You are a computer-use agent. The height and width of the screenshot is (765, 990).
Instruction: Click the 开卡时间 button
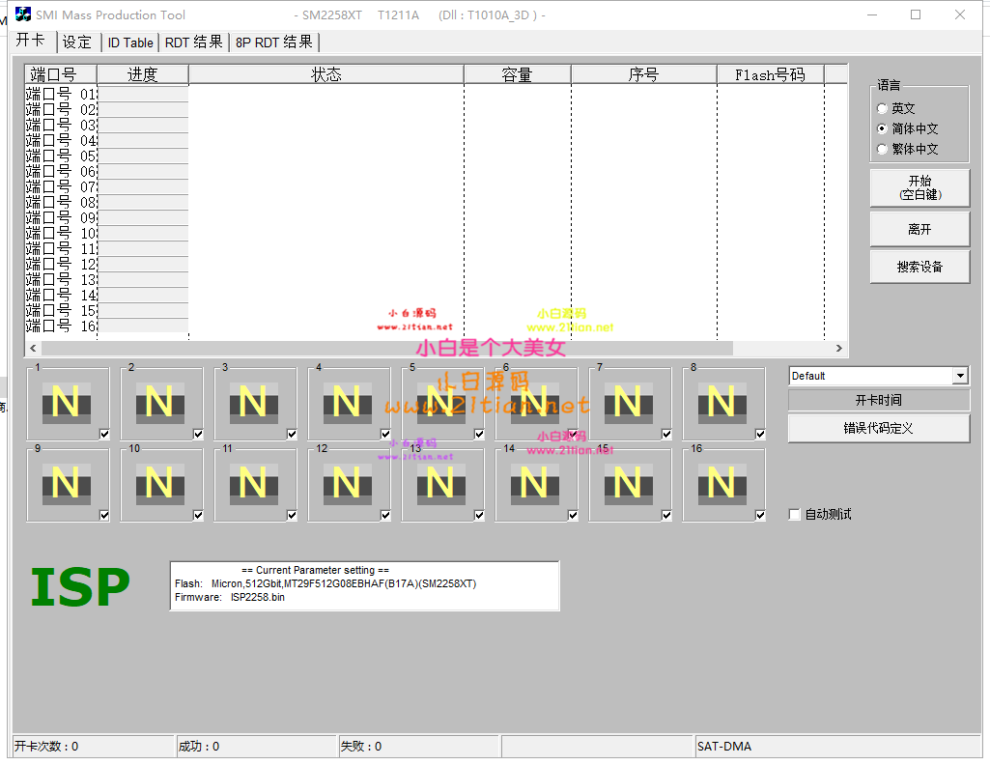(x=878, y=400)
